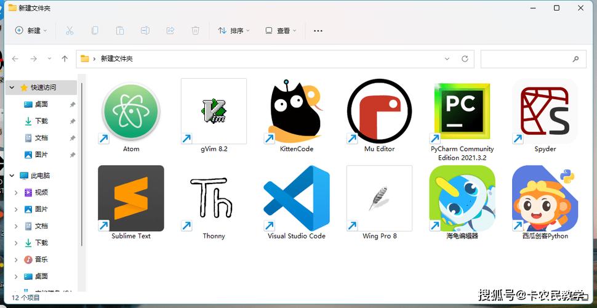Click the folder icon in the address bar
The image size is (597, 308).
pos(85,59)
